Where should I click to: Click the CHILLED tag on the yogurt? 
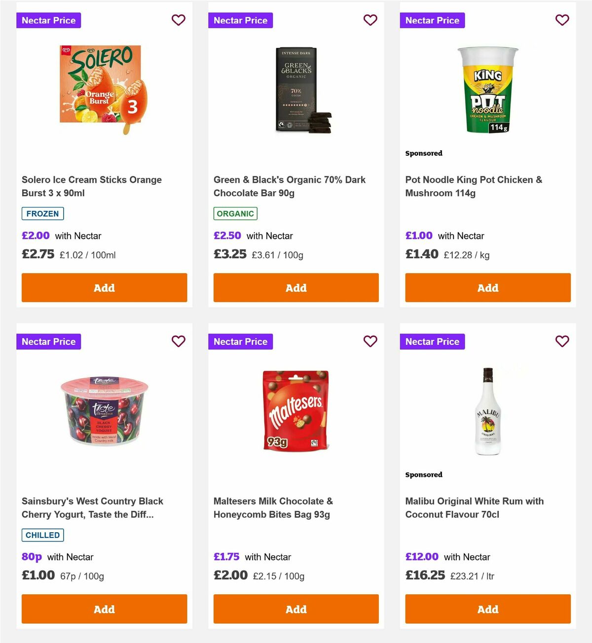coord(42,535)
